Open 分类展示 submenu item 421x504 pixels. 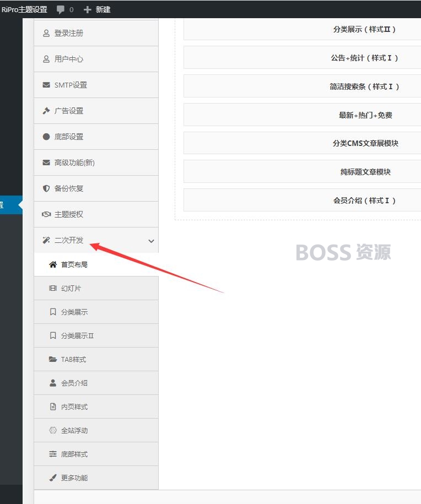(96, 312)
